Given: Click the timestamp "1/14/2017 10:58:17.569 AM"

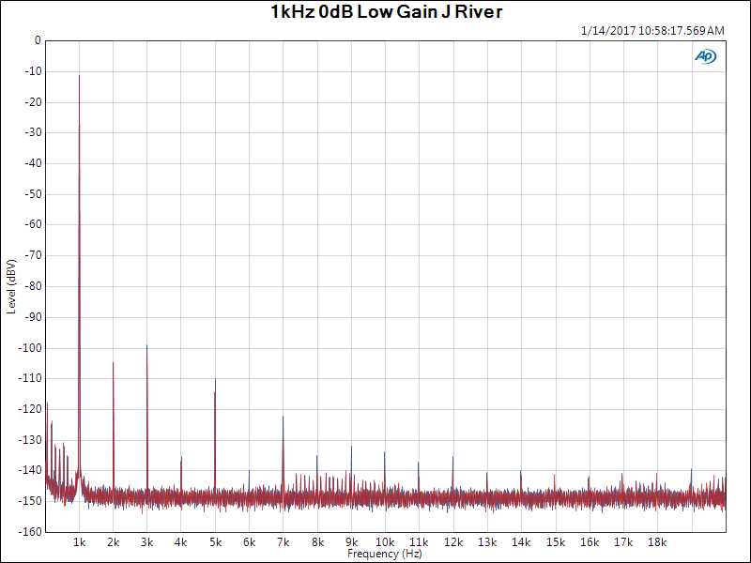Looking at the screenshot, I should click(x=652, y=31).
